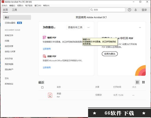Sort by the 打开时间 column header
Image resolution: width=151 pixels, height=118 pixels.
[x=117, y=87]
